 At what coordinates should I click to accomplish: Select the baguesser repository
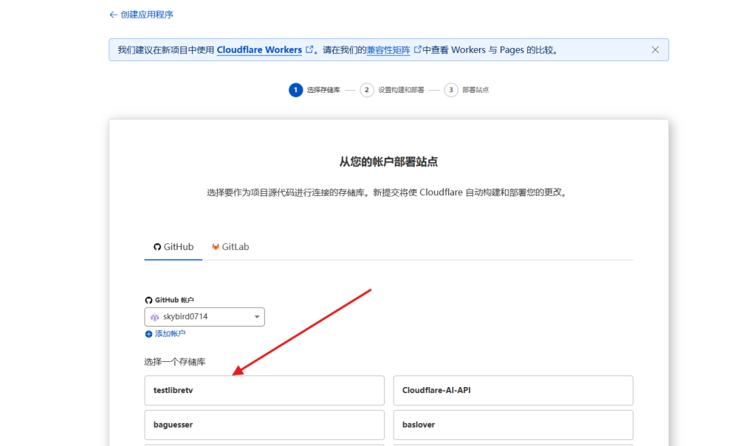pyautogui.click(x=264, y=425)
